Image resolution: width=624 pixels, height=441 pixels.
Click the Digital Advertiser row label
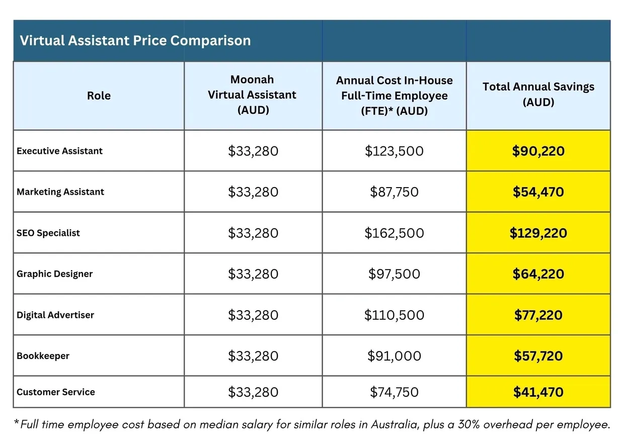point(55,315)
